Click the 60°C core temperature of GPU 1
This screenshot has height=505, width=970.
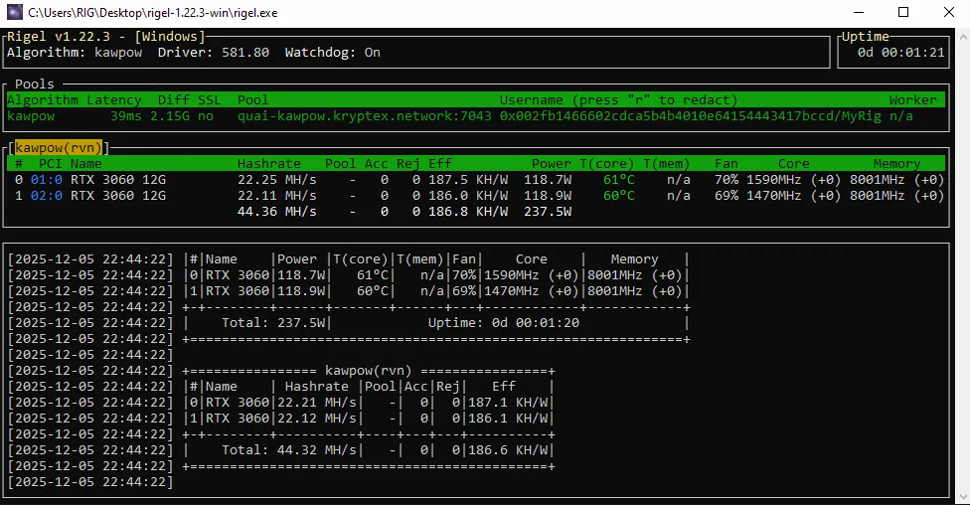(x=618, y=196)
